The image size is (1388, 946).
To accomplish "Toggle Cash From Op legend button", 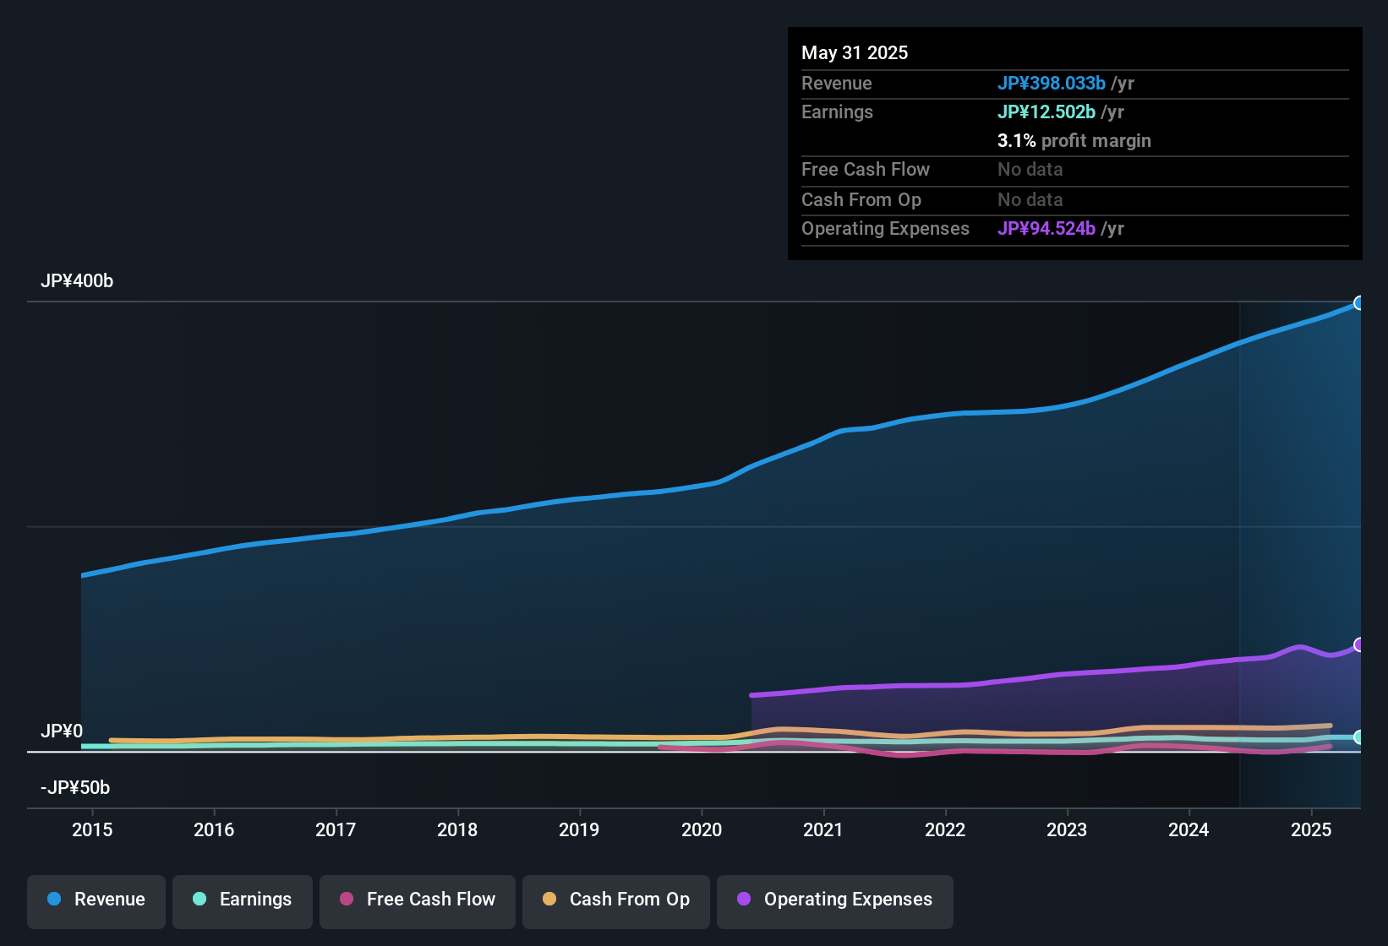I will (x=616, y=900).
